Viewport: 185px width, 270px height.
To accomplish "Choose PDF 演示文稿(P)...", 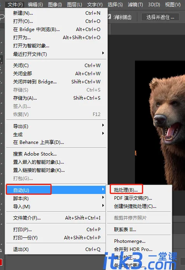I will 139,198.
